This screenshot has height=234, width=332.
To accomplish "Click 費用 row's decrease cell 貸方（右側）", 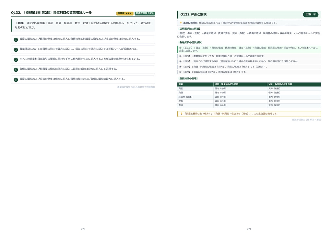I will pyautogui.click(x=294, y=105).
